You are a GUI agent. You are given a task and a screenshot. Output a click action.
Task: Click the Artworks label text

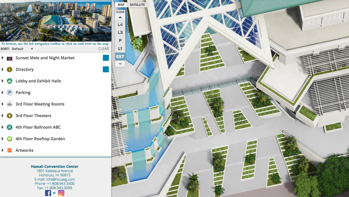click(24, 150)
